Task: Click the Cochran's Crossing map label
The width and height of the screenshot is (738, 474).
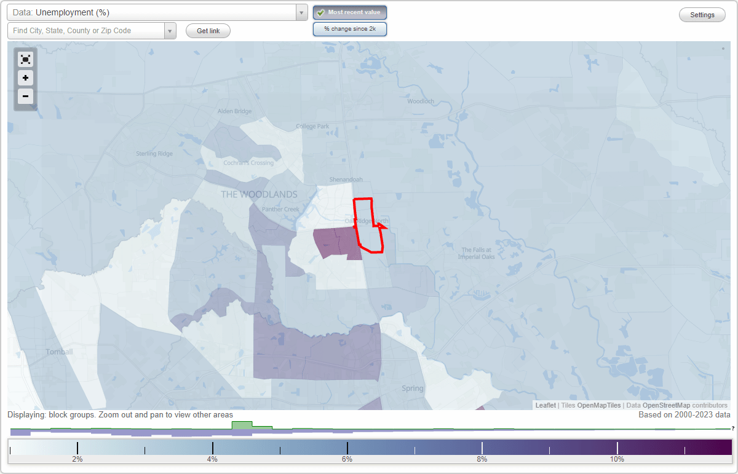Action: (x=248, y=163)
